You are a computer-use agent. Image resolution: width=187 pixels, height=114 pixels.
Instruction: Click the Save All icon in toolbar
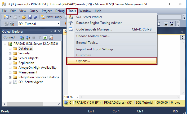coord(35,17)
